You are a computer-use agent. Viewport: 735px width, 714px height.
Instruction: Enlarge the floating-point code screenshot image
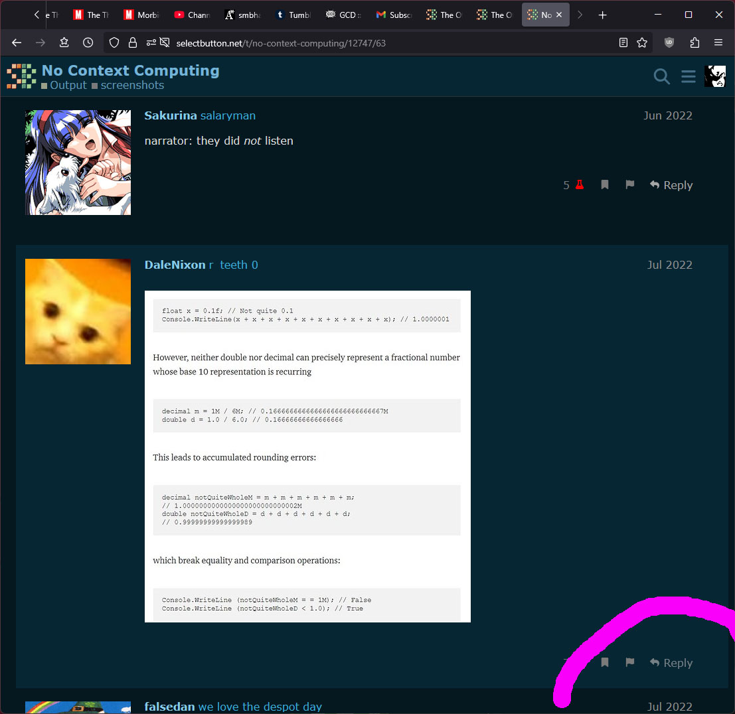307,456
